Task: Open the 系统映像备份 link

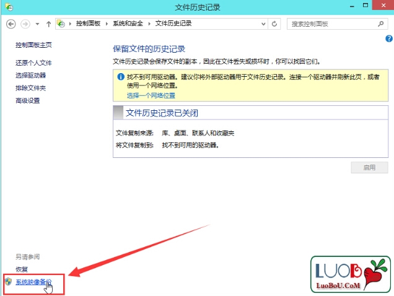Action: (x=33, y=282)
